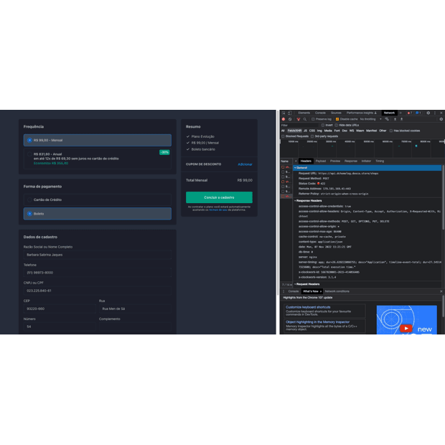Switch to the Payload tab
The image size is (445, 445).
[321, 161]
